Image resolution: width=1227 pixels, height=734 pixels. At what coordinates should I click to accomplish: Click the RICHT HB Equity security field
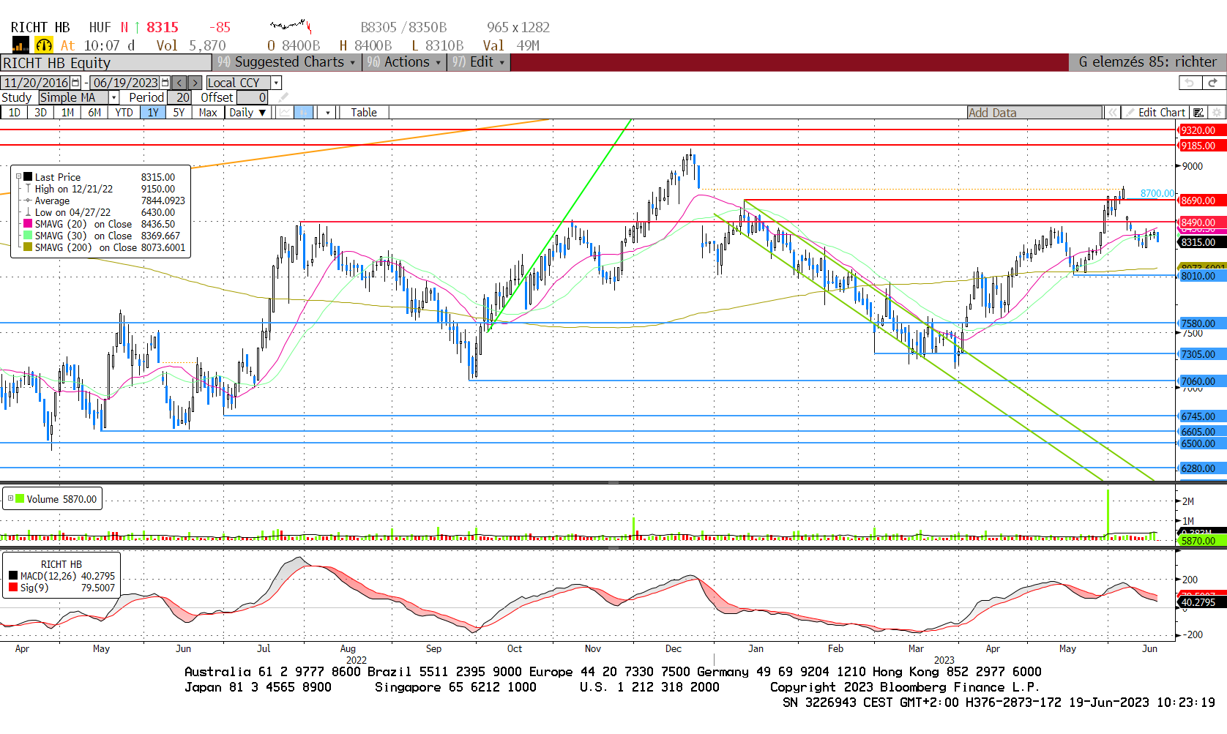pos(106,63)
